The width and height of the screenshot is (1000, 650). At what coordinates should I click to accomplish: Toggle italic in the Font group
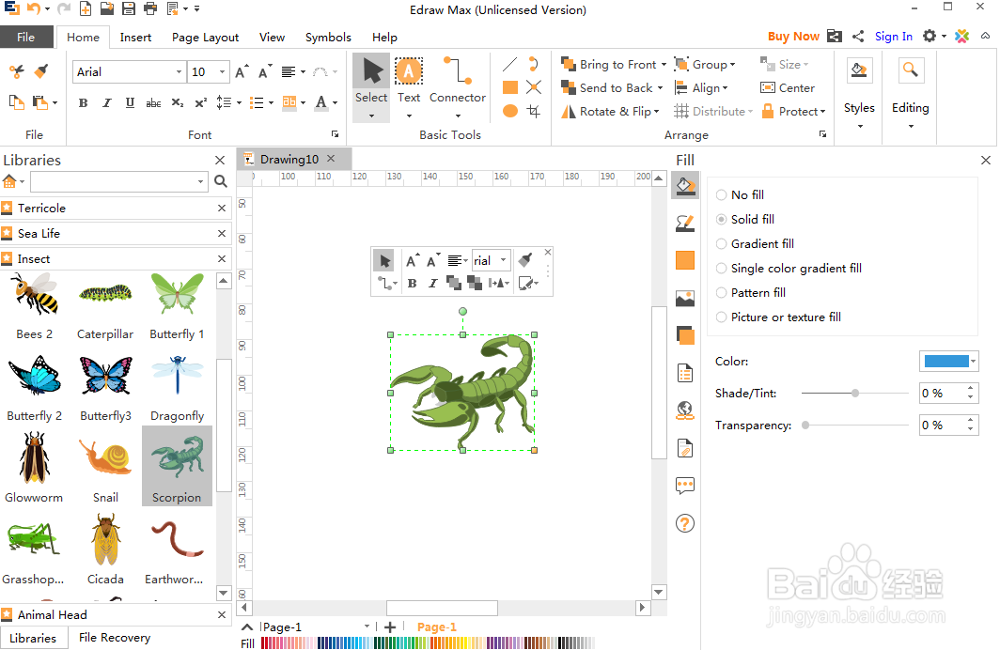[x=106, y=102]
